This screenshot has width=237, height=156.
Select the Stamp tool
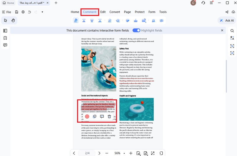coord(136,20)
